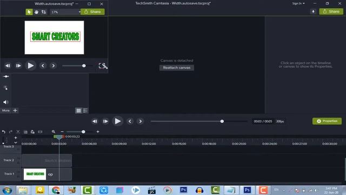The width and height of the screenshot is (346, 195).
Task: Click the Cut scissors icon
Action: coord(18,132)
